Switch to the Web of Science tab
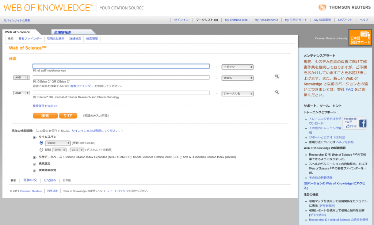374x225 pixels. pyautogui.click(x=18, y=32)
